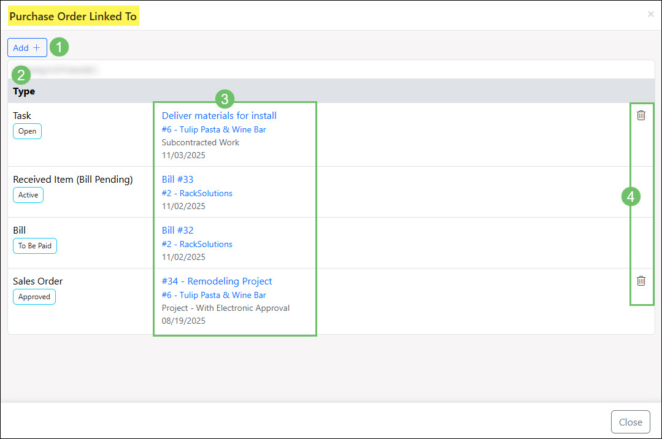Click the 'Active' badge on the Received Item

tap(28, 195)
